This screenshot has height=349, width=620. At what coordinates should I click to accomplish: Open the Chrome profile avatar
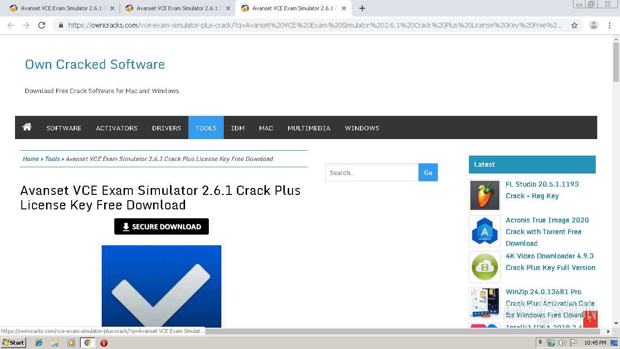click(x=594, y=25)
